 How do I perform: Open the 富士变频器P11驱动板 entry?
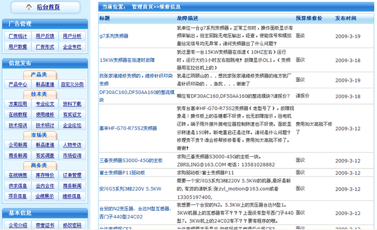pyautogui.click(x=122, y=172)
